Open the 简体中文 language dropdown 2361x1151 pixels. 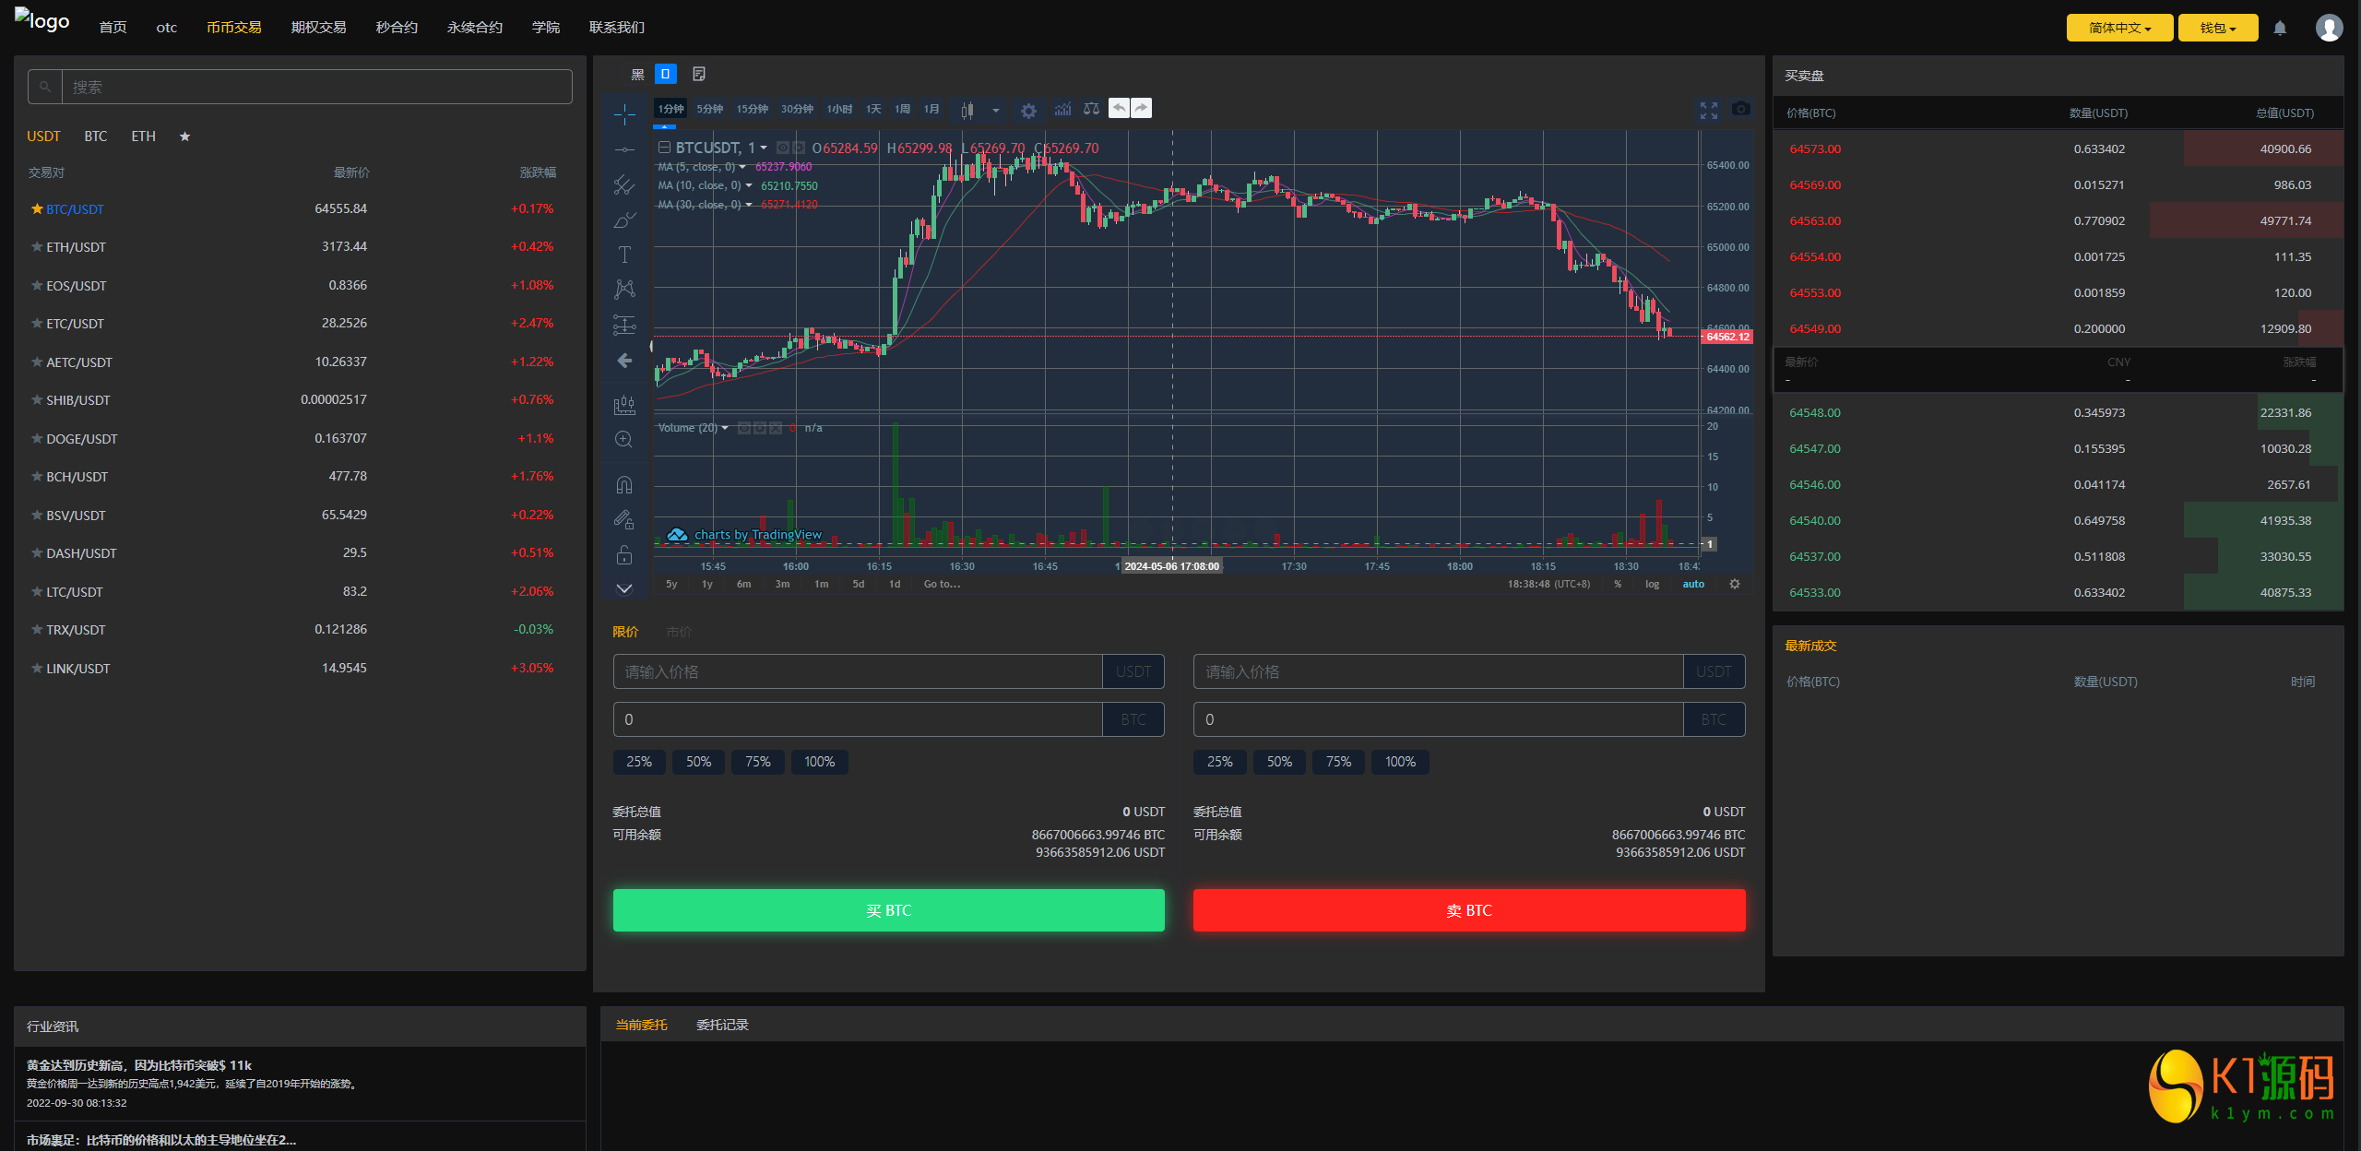(x=2119, y=28)
